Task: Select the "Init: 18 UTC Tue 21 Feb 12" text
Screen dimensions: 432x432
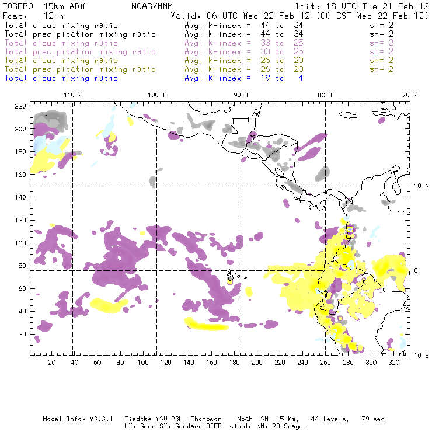Action: (362, 6)
